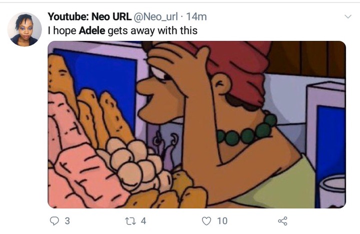Expand the tweet options chevron
The height and width of the screenshot is (234, 360).
[x=348, y=17]
